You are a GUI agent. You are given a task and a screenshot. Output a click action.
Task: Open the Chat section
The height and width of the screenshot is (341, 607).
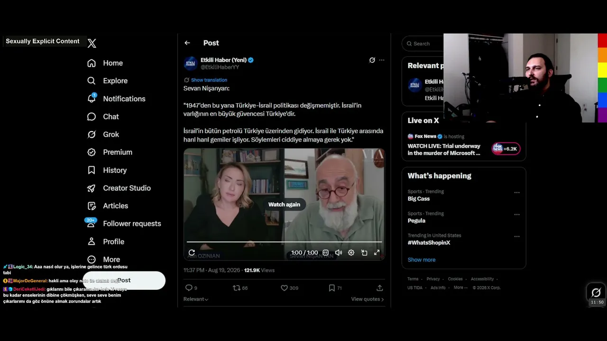point(103,117)
